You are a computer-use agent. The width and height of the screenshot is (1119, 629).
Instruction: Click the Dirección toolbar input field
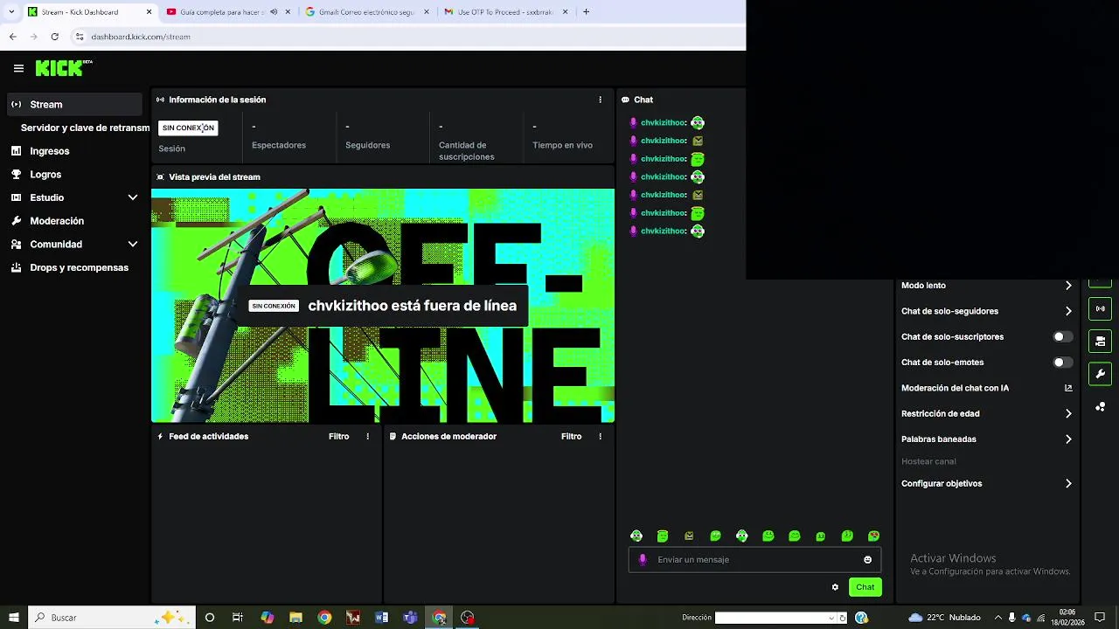click(x=771, y=618)
